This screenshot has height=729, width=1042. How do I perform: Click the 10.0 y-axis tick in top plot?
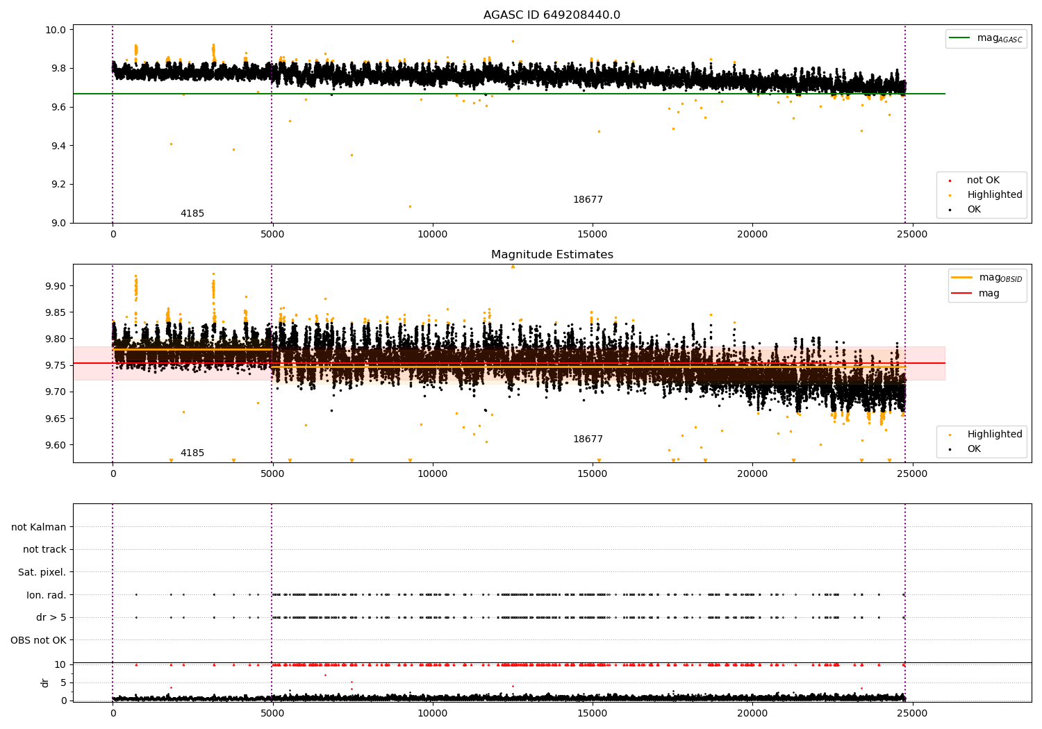tap(56, 30)
